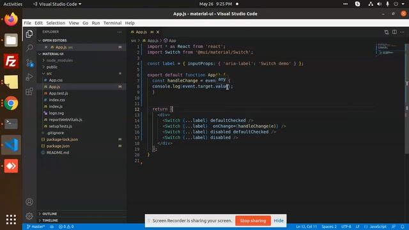The image size is (409, 230).
Task: Open index.css in file tree
Action: pyautogui.click(x=57, y=100)
